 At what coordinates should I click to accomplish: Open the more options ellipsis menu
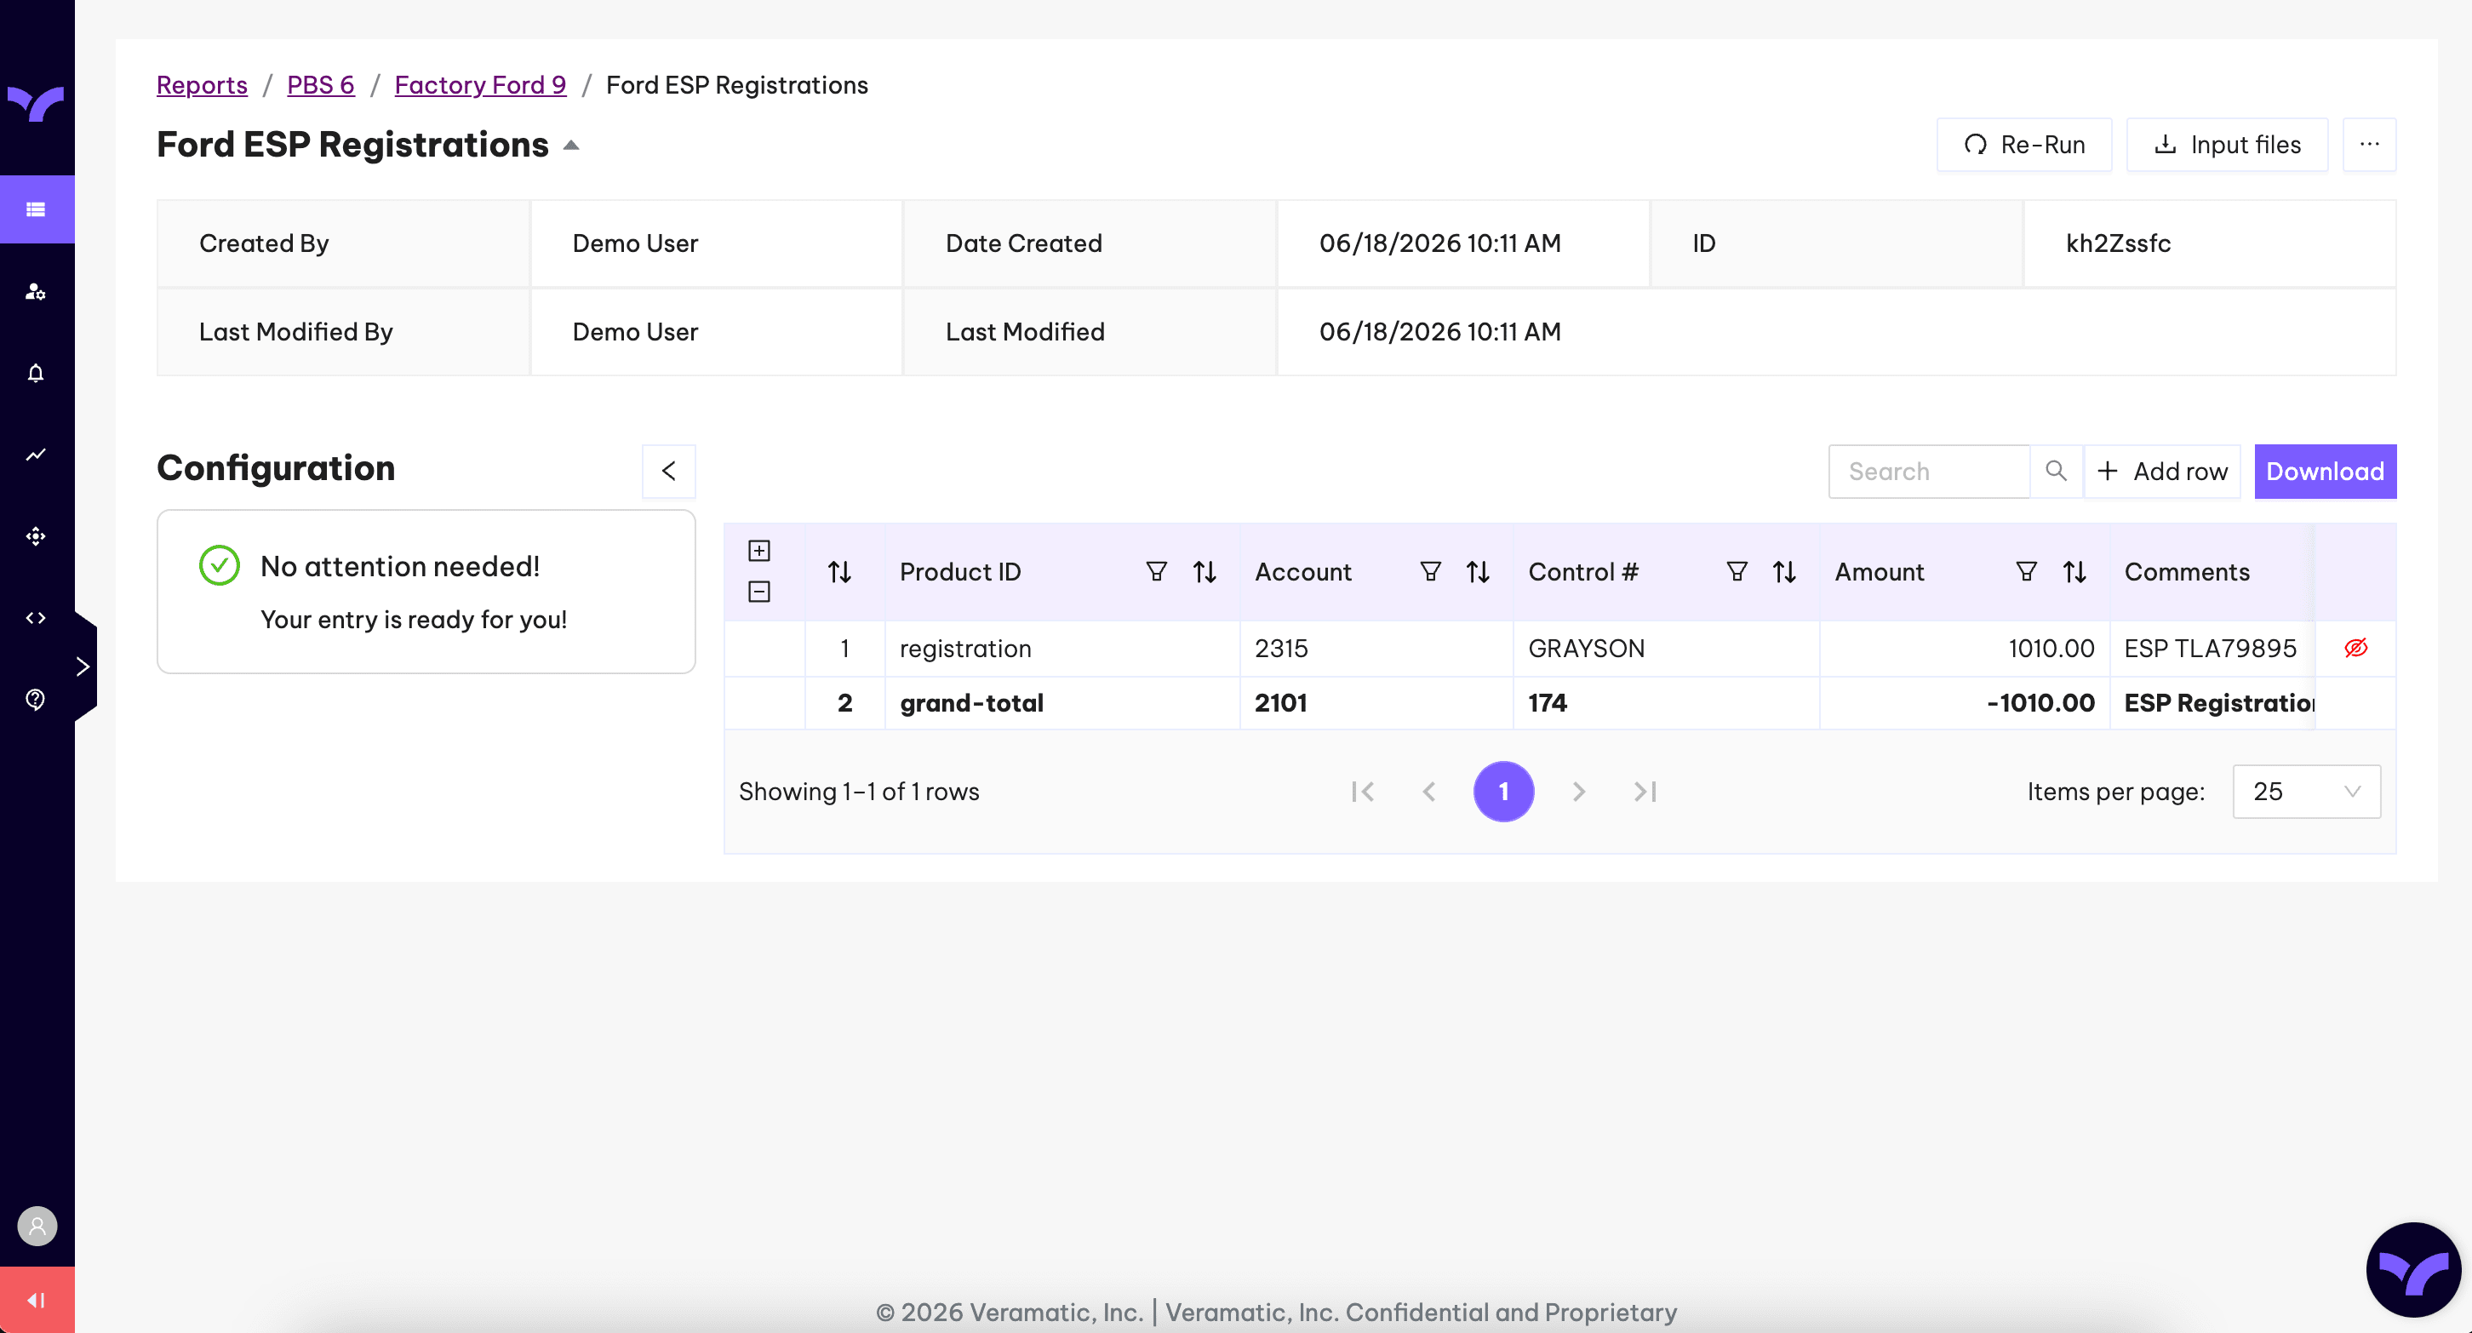[2369, 145]
